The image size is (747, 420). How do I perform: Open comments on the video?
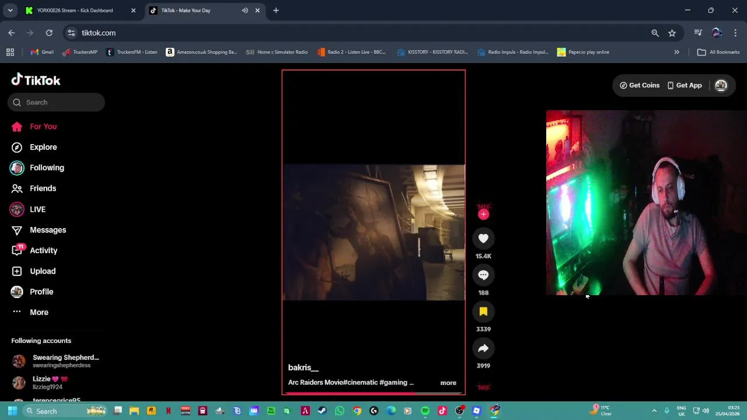483,275
